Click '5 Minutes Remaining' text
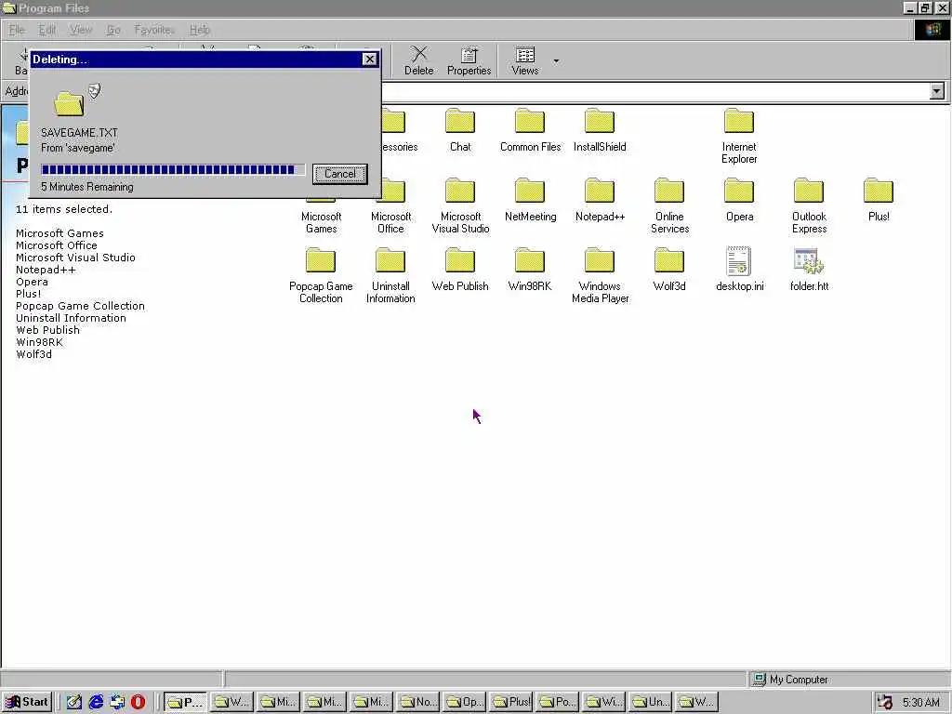 point(86,187)
